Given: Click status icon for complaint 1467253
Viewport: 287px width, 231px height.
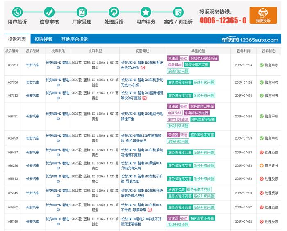Looking at the screenshot, I should click(x=262, y=65).
